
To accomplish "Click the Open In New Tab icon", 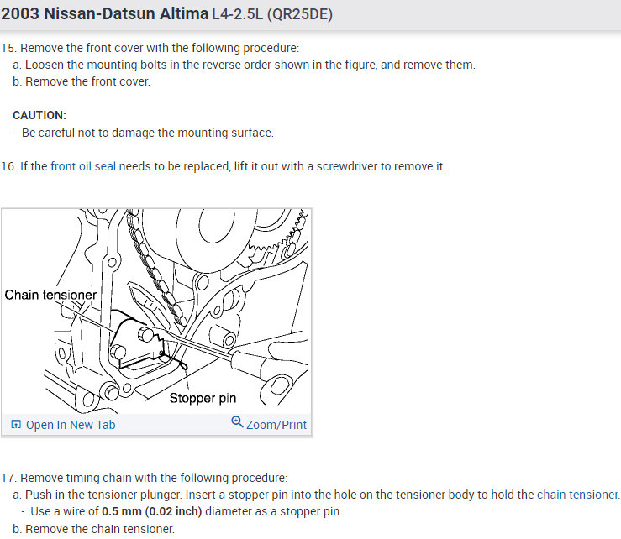I will [16, 425].
